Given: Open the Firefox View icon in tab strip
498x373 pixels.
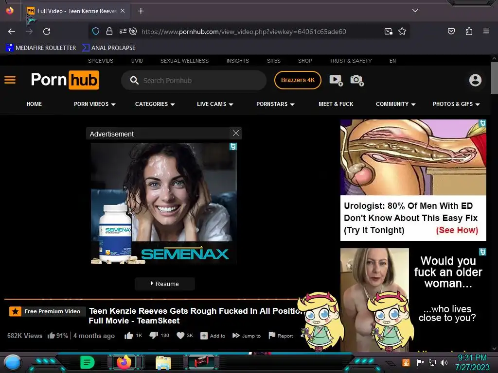Looking at the screenshot, I should click(x=10, y=11).
